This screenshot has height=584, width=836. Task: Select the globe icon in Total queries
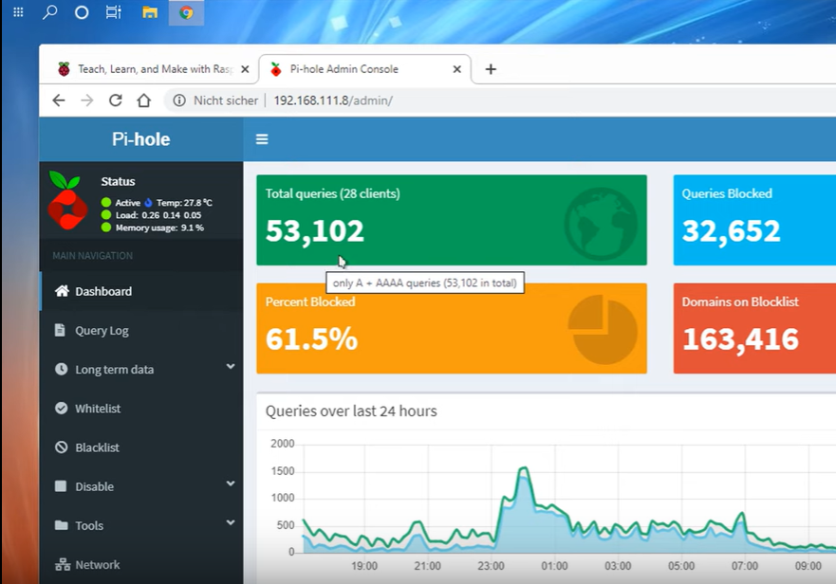[601, 223]
